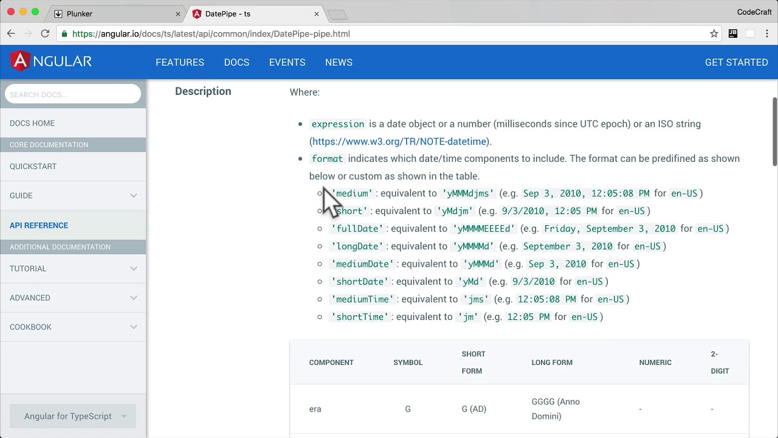
Task: Bookmark this page with the star icon
Action: (714, 34)
